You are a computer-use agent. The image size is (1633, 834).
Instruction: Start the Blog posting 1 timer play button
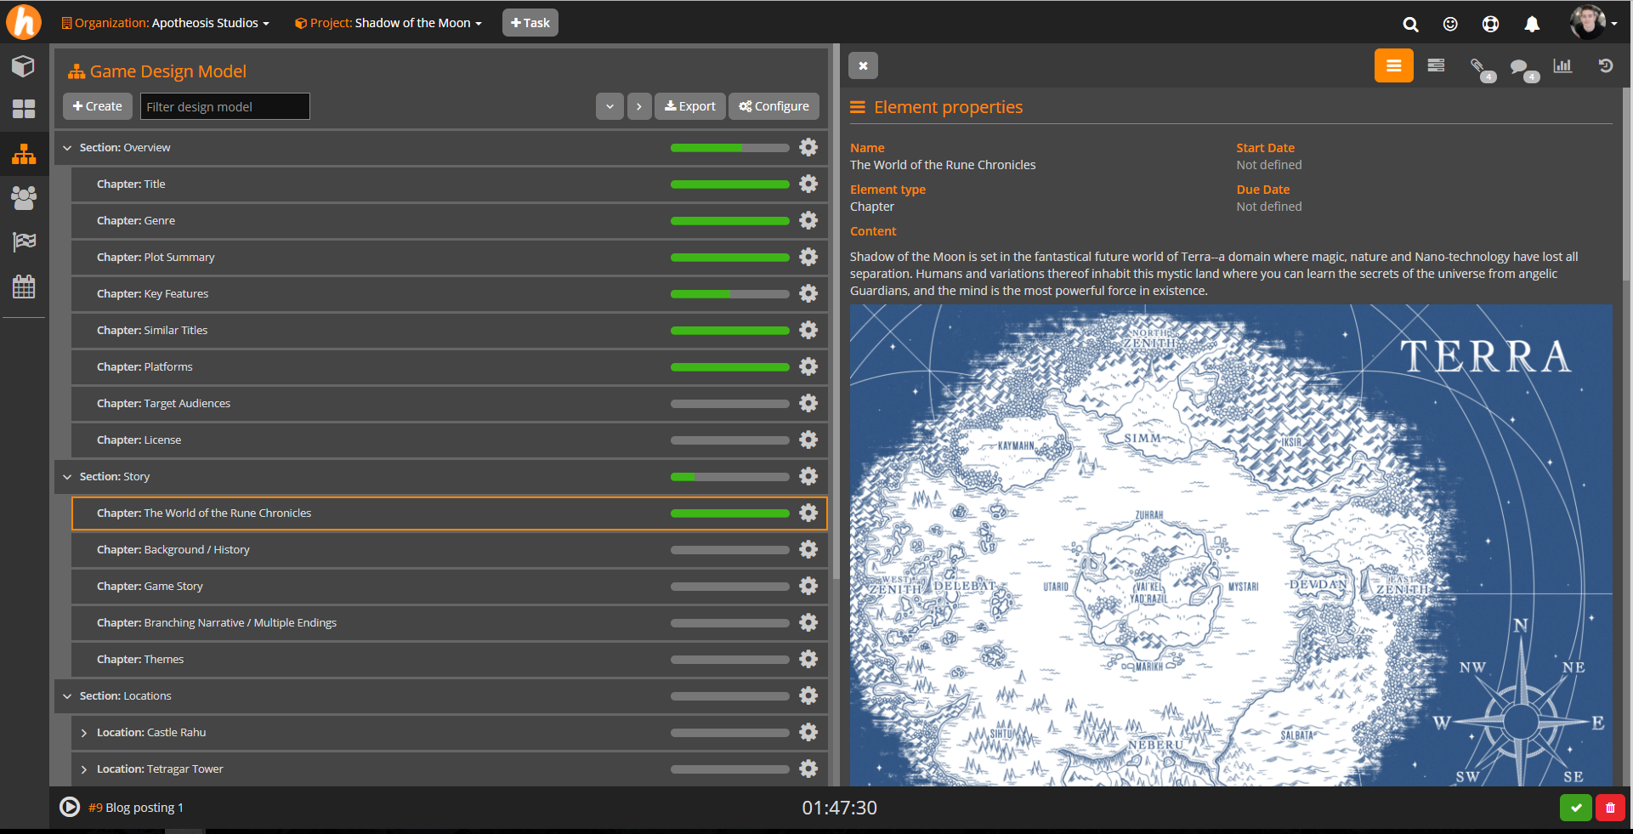tap(70, 807)
